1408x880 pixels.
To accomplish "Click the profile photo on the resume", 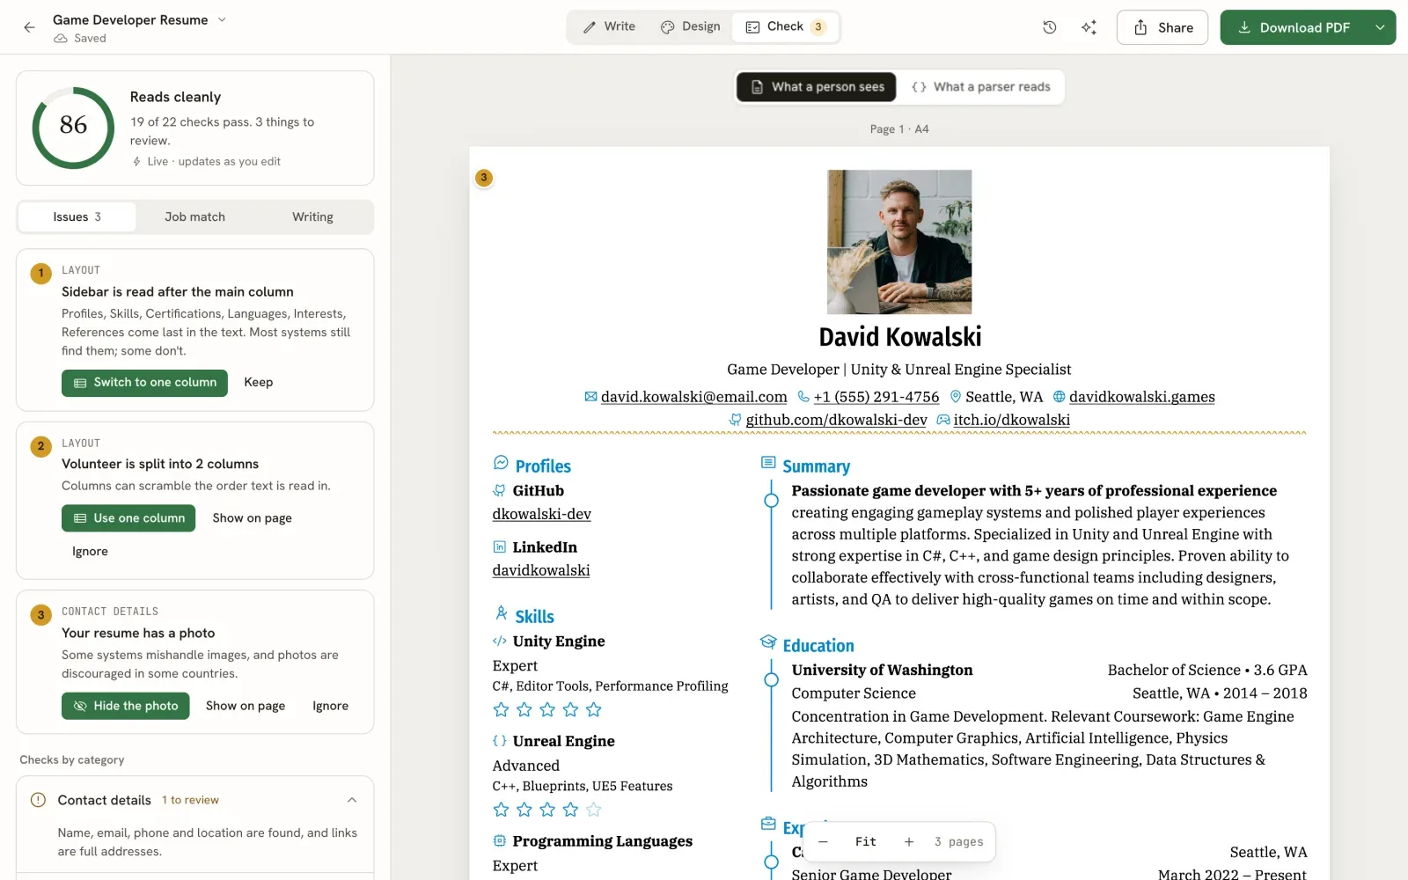I will (x=899, y=242).
